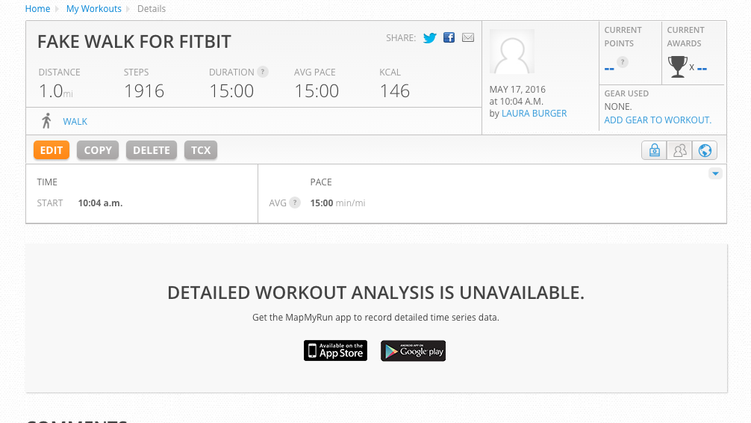Go to Home breadcrumb
The height and width of the screenshot is (423, 751).
point(37,9)
